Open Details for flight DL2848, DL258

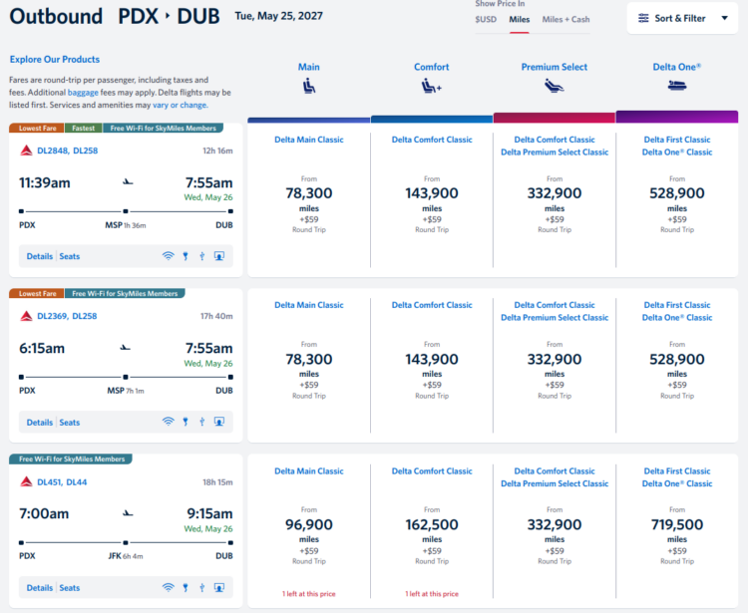pyautogui.click(x=40, y=256)
